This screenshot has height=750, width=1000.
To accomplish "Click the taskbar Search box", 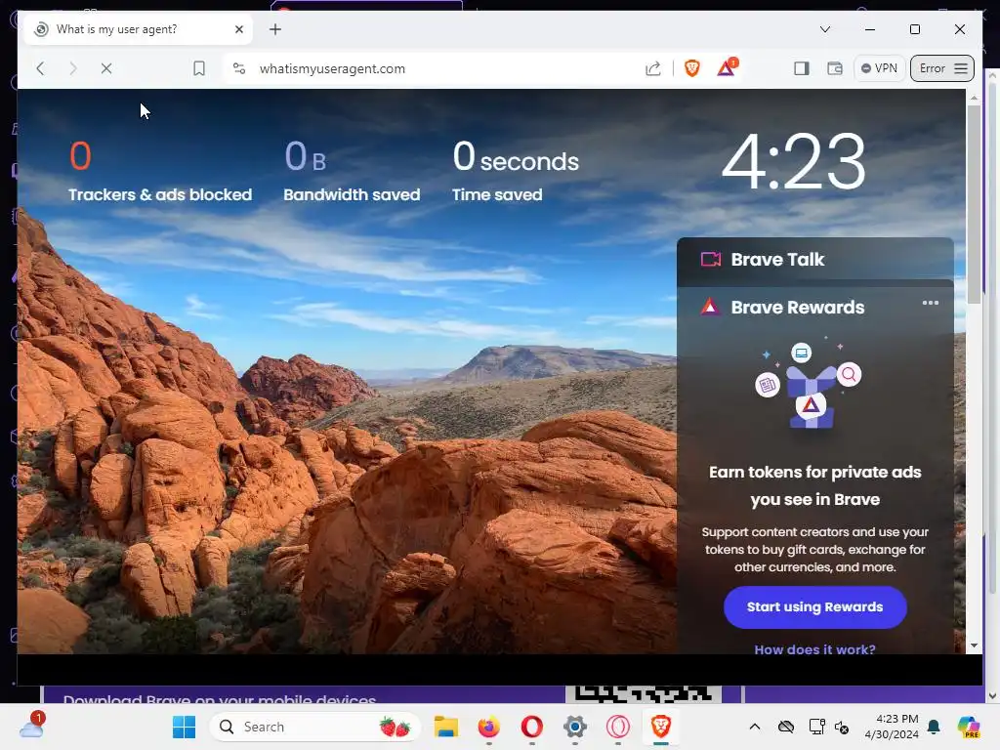I will (x=314, y=727).
